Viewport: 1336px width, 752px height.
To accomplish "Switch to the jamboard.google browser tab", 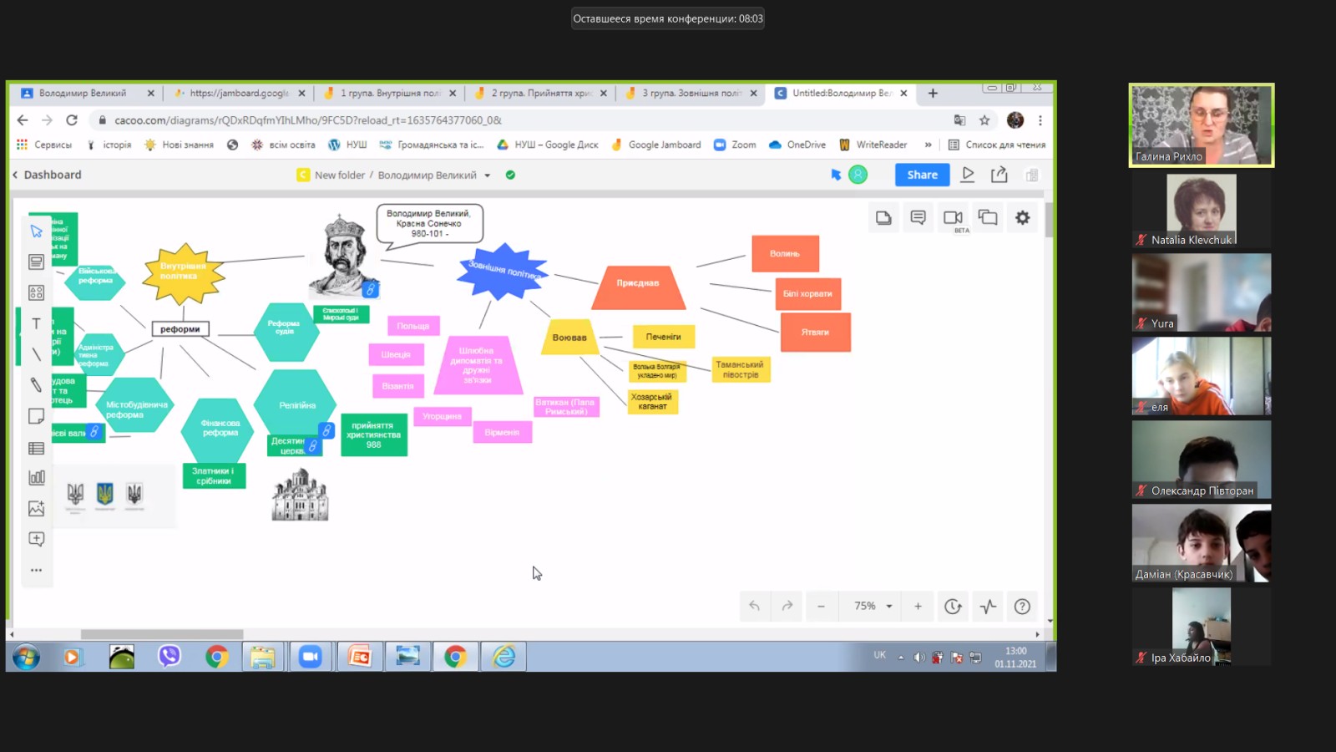I will [237, 94].
